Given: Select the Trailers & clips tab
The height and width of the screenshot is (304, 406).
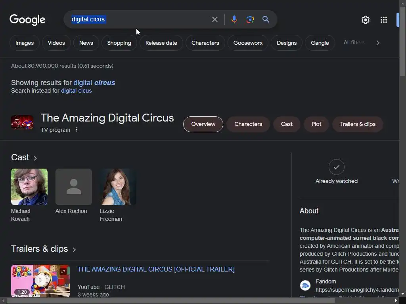Looking at the screenshot, I should pos(358,124).
